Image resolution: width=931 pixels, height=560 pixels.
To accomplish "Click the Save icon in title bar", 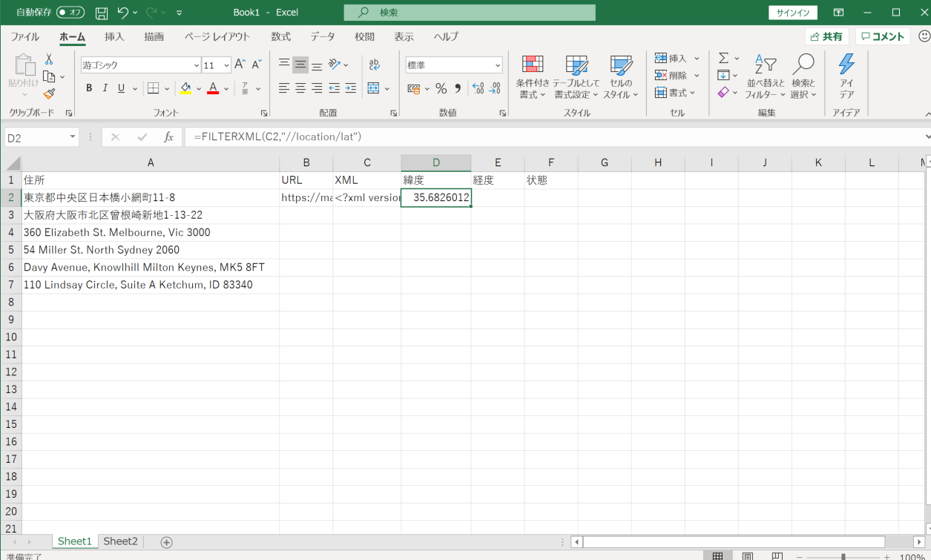I will point(102,13).
